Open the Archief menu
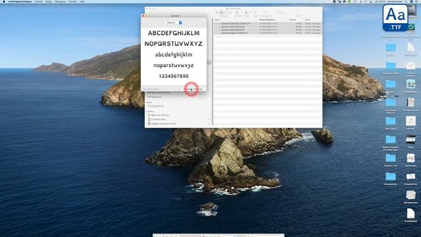 pyautogui.click(x=38, y=1)
